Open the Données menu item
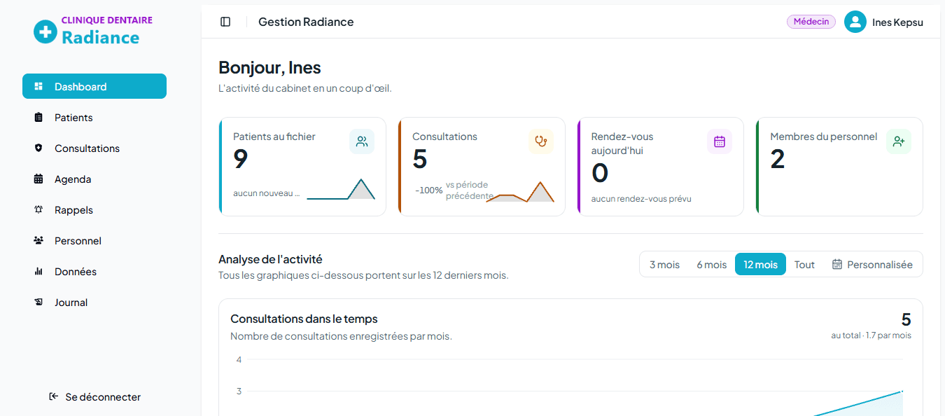Viewport: 945px width, 416px height. tap(94, 271)
